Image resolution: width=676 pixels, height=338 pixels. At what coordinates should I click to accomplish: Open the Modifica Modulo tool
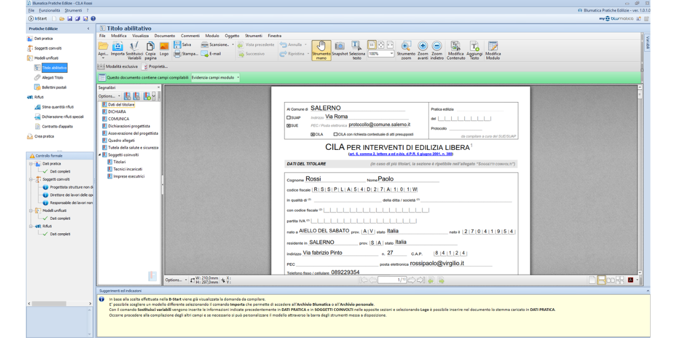pyautogui.click(x=493, y=46)
